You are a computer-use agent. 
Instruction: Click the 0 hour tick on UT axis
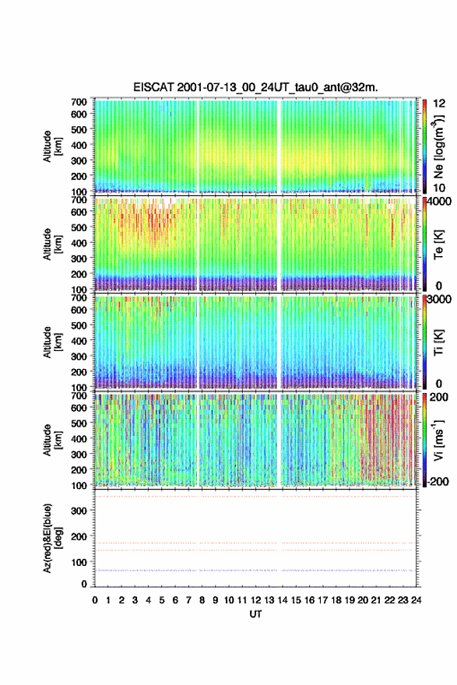95,600
